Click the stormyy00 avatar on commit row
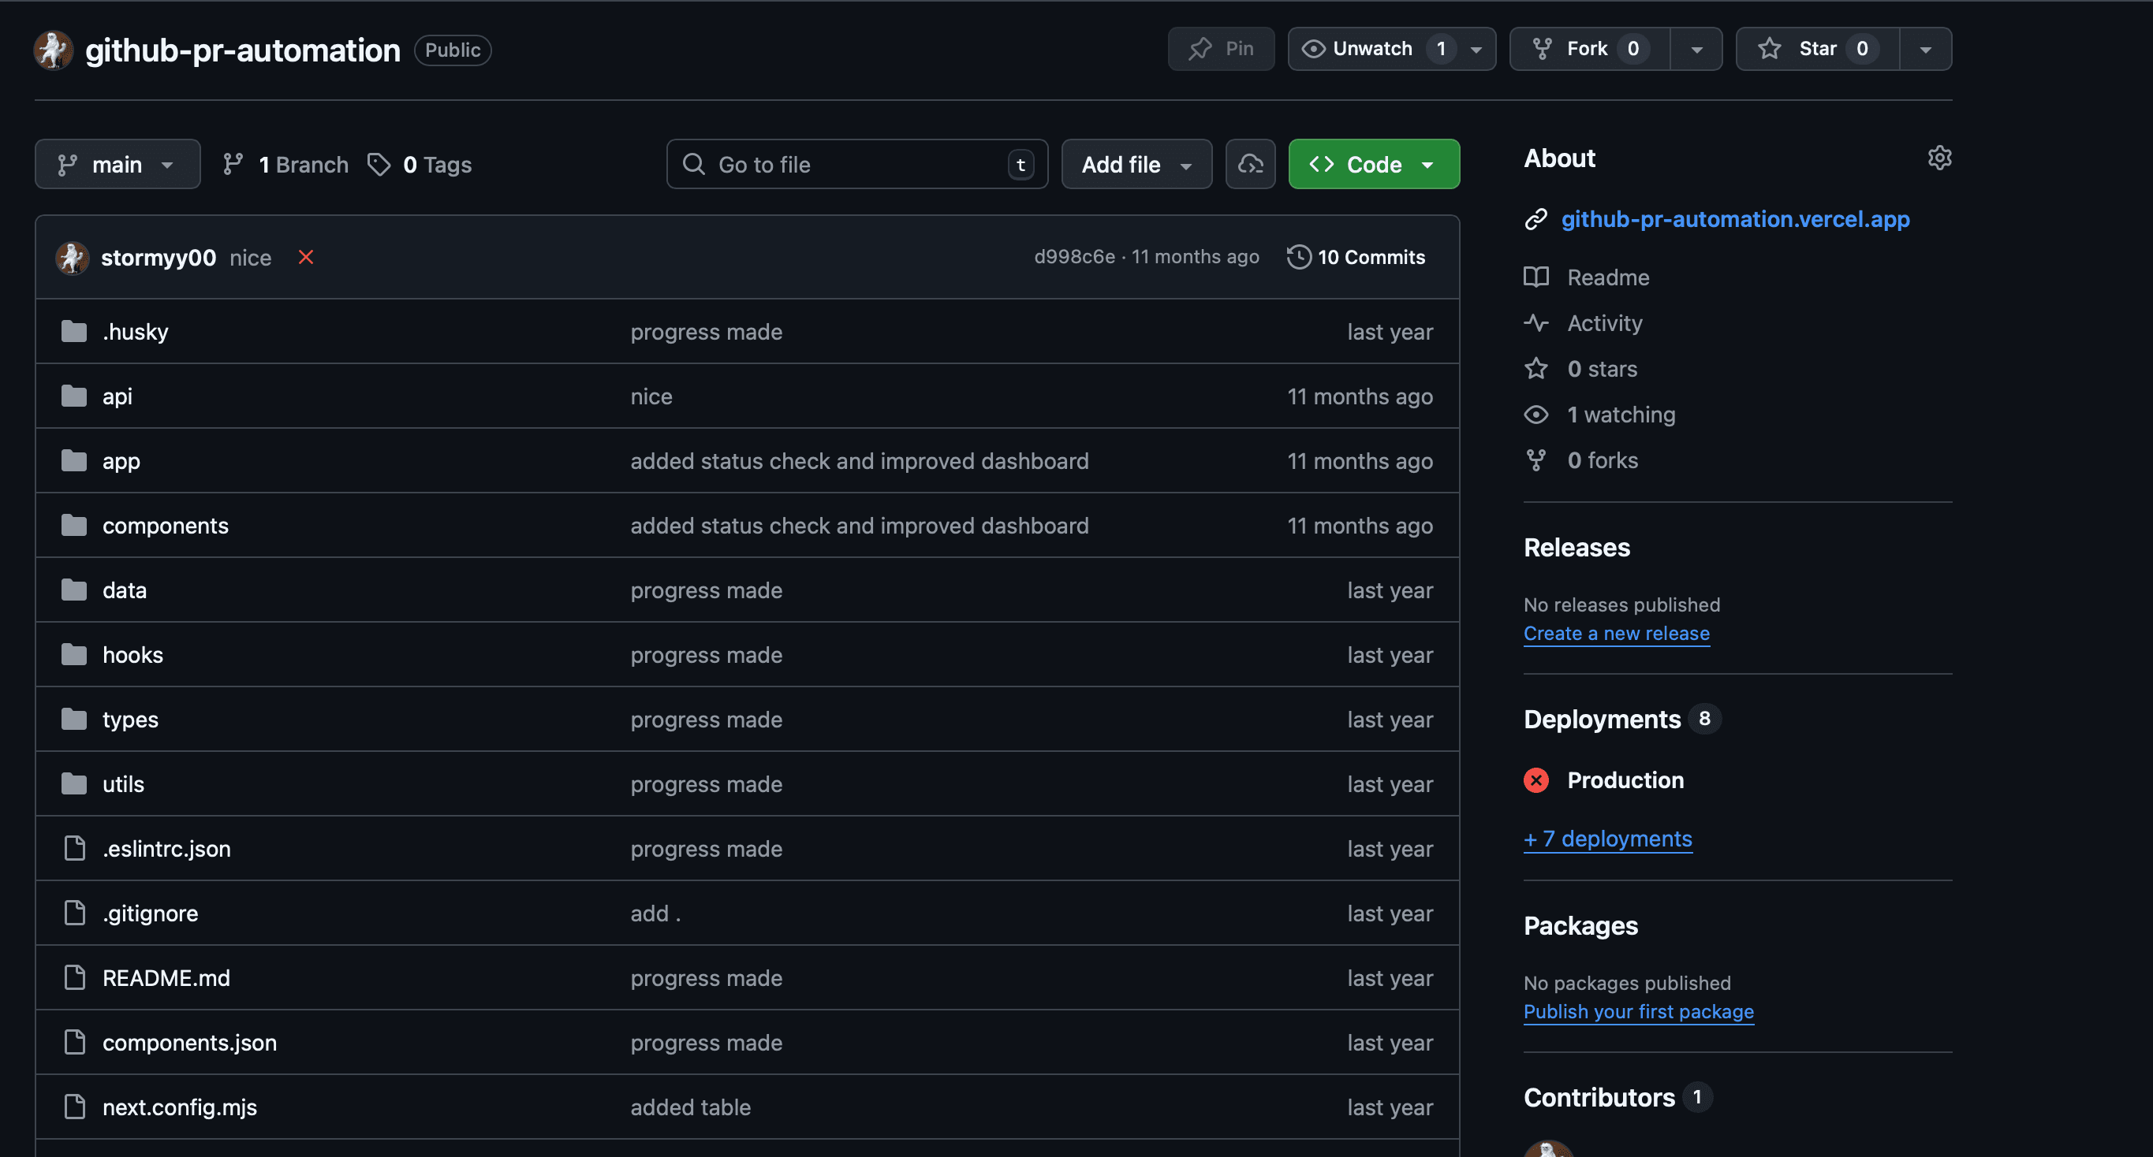 [x=72, y=257]
